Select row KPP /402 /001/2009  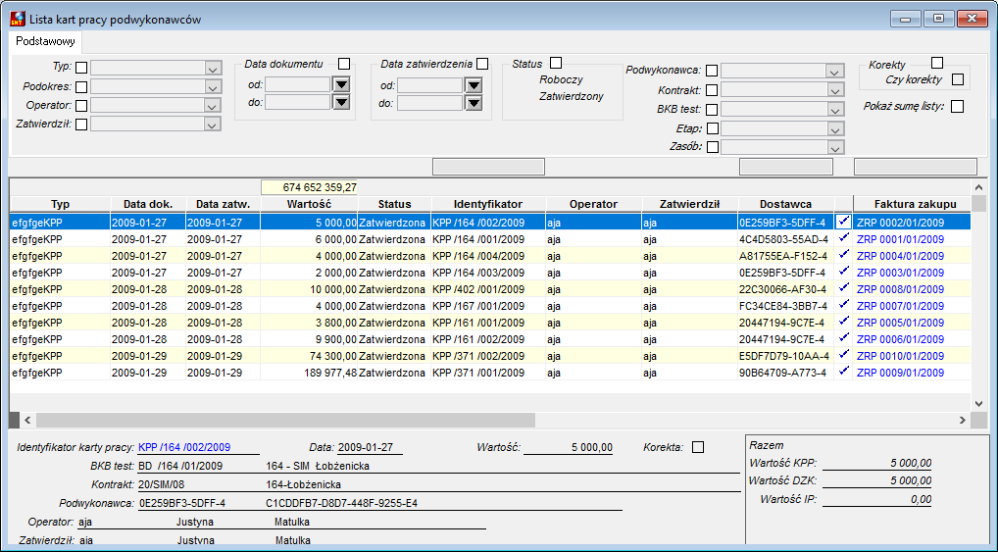pos(490,289)
